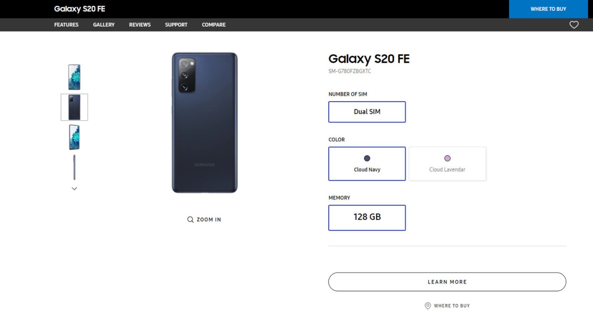
Task: Click the main phone product image
Action: click(x=205, y=123)
